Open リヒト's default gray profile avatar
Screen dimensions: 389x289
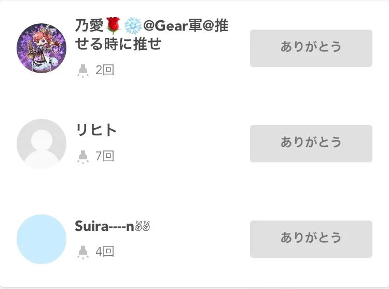point(41,144)
